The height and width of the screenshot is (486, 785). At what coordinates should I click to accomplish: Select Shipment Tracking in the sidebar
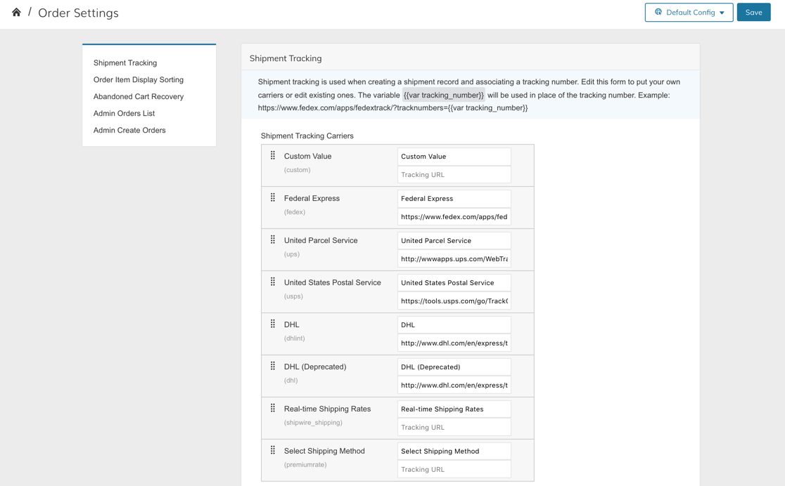[x=125, y=63]
